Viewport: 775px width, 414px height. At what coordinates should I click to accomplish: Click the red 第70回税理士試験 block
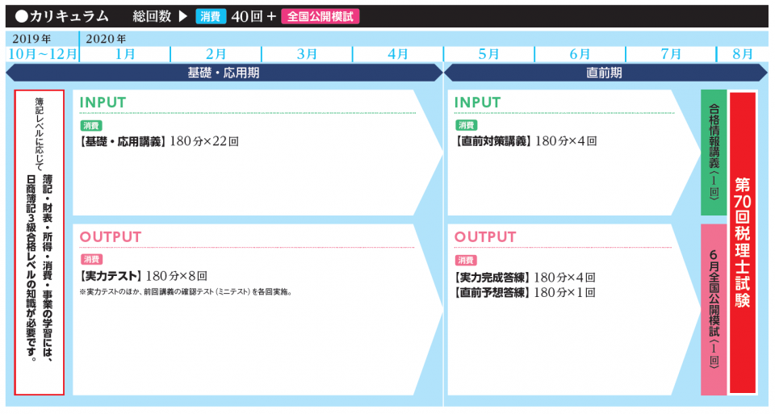tap(743, 242)
